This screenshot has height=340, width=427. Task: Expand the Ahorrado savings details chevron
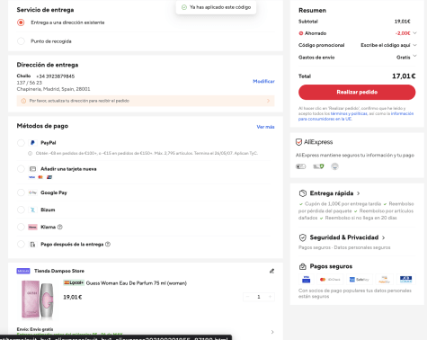coord(414,33)
